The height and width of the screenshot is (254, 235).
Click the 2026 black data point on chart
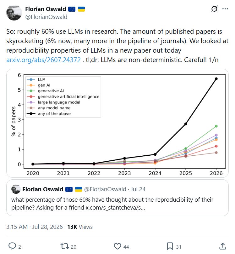point(216,79)
